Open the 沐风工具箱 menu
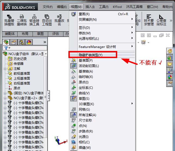175x151 pixels. (134, 7)
